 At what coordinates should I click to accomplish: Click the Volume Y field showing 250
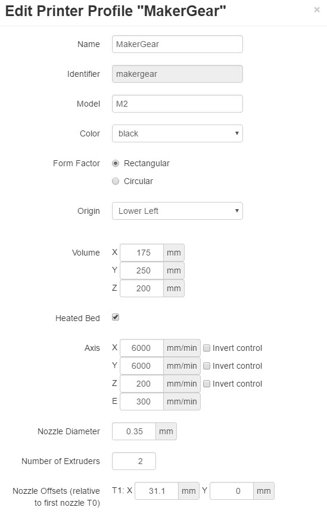click(x=142, y=270)
